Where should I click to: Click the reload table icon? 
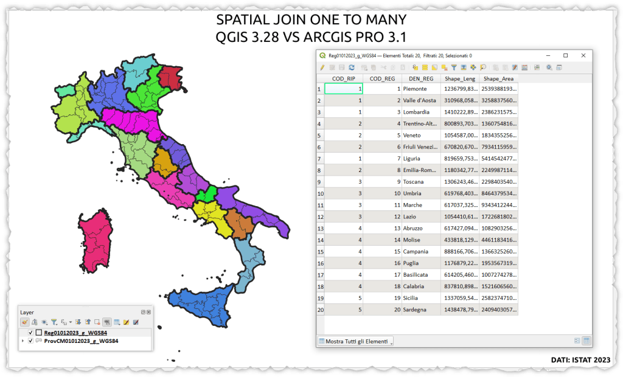click(x=352, y=67)
